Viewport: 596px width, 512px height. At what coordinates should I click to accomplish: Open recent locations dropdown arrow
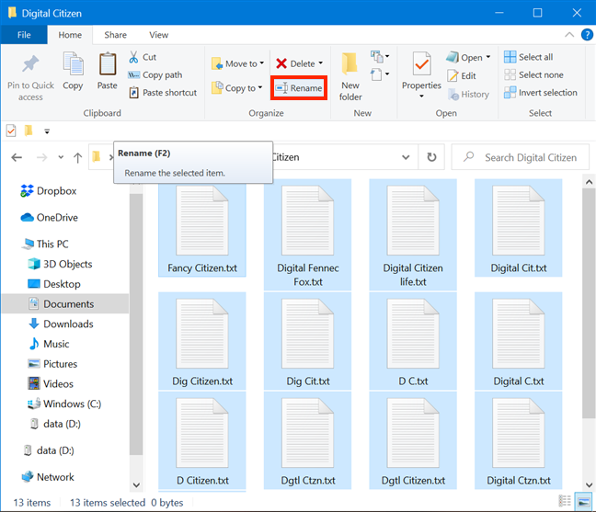click(x=61, y=157)
